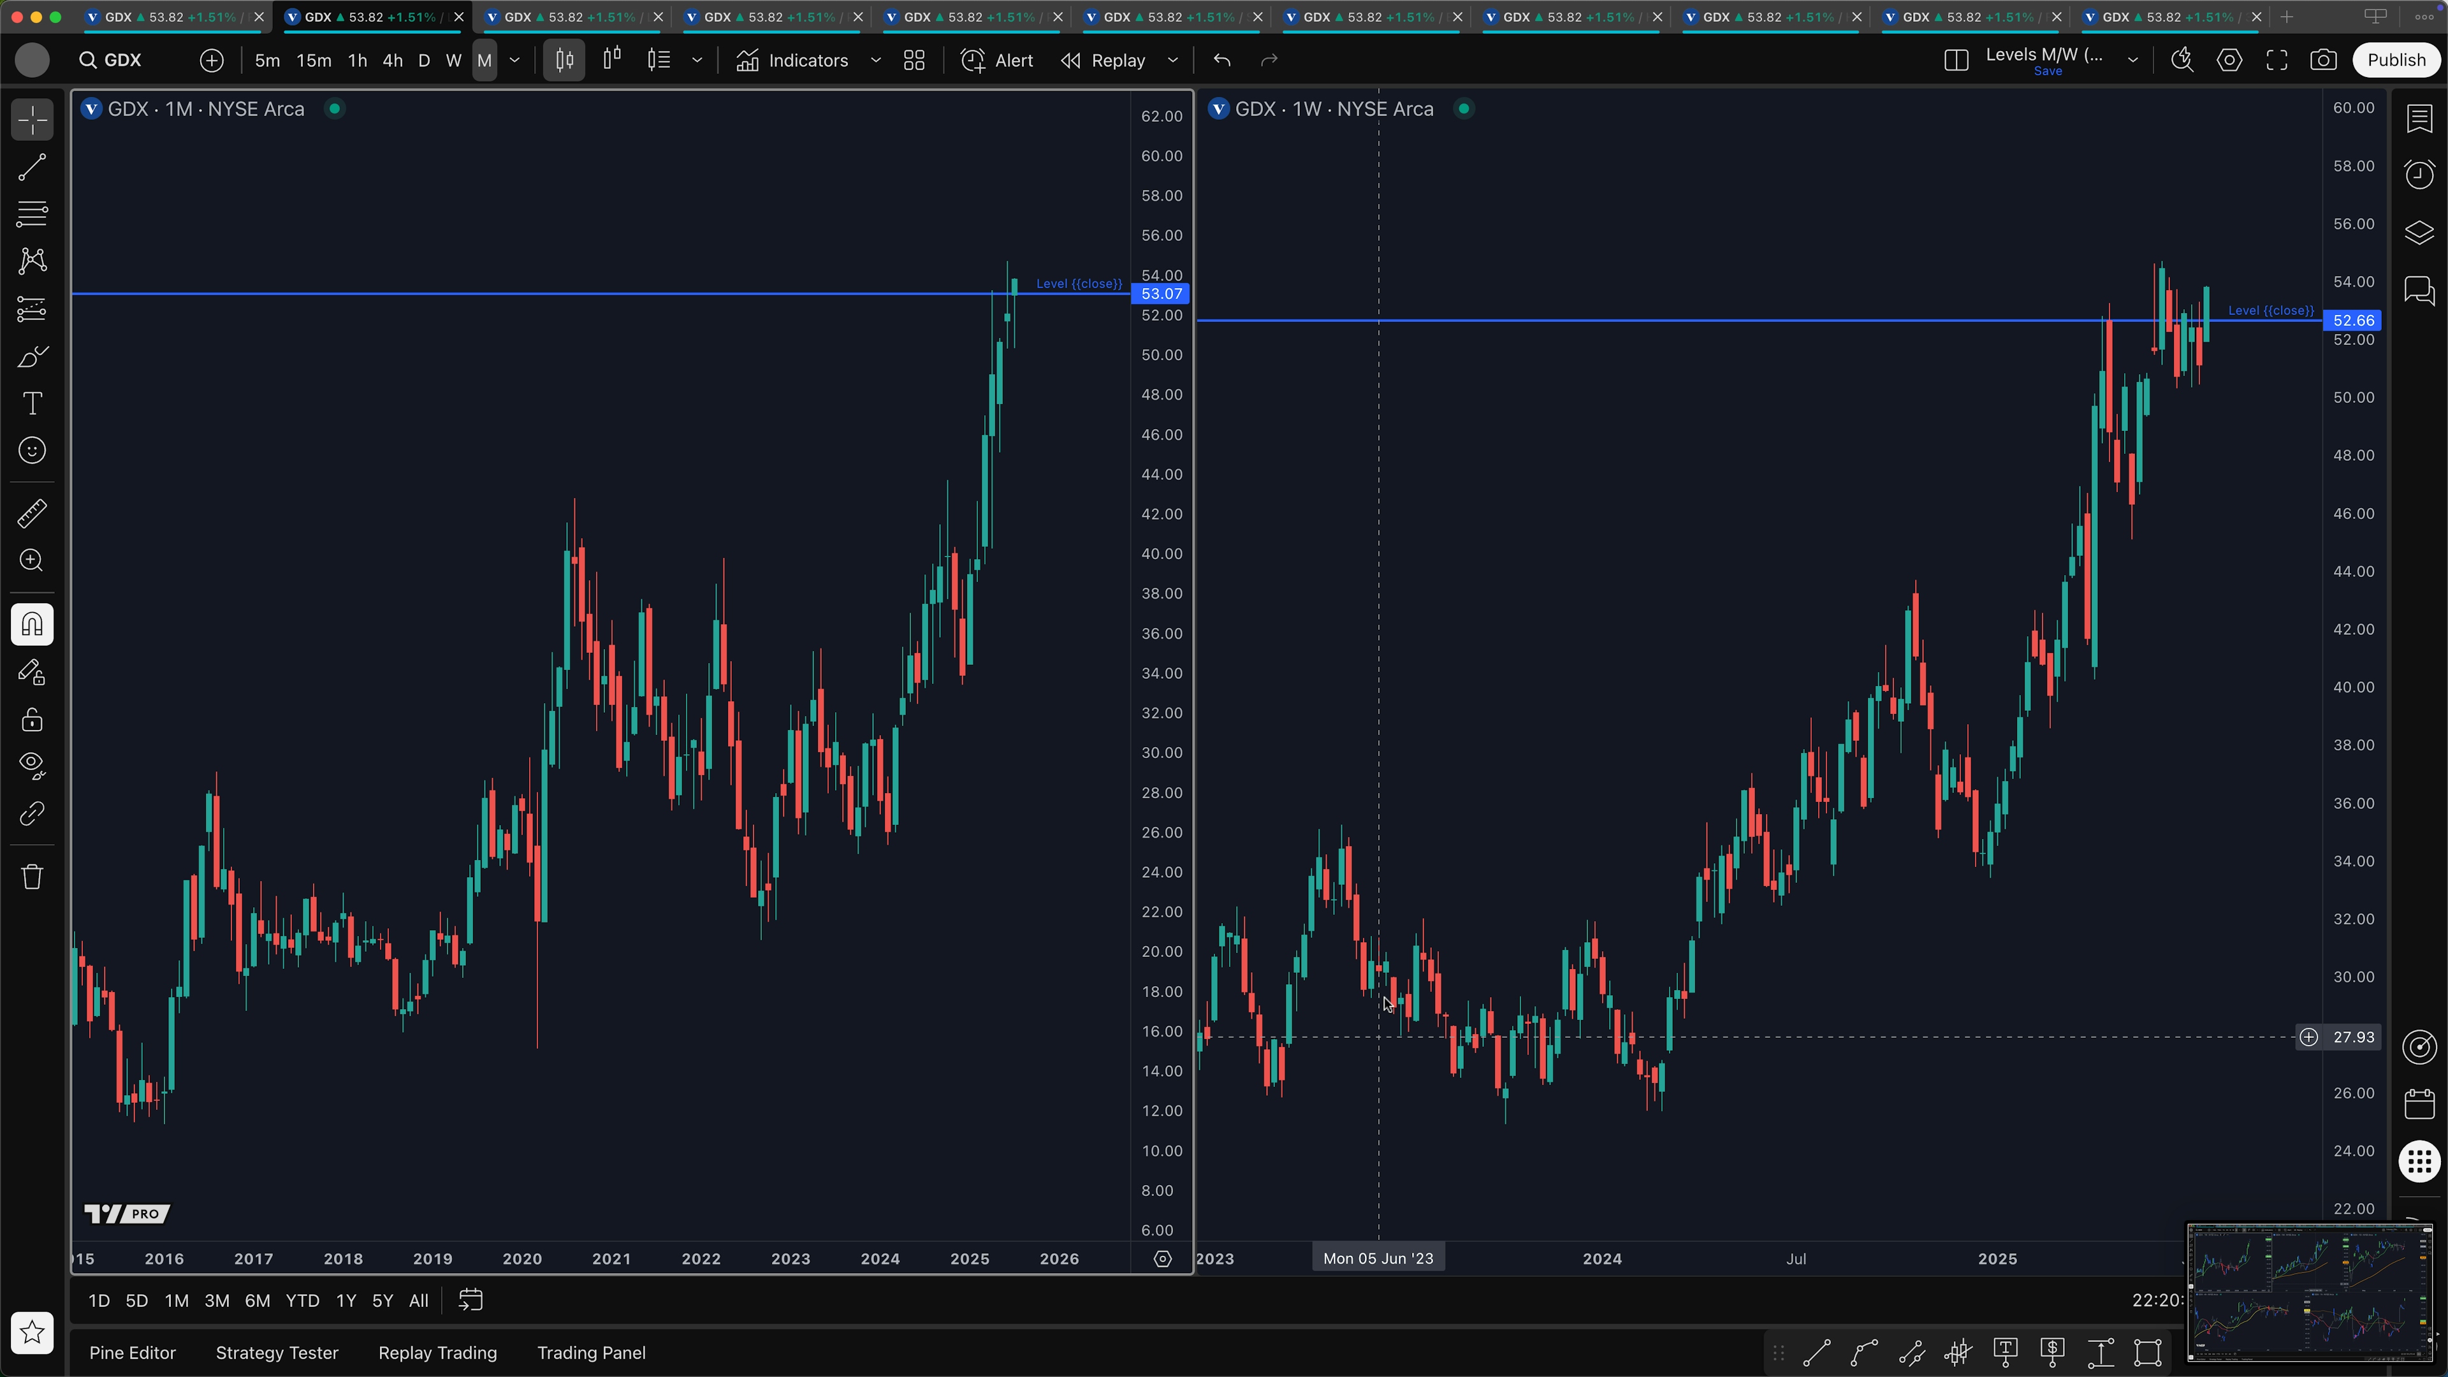The width and height of the screenshot is (2448, 1377).
Task: Open the calendar panel icon
Action: [2419, 1104]
